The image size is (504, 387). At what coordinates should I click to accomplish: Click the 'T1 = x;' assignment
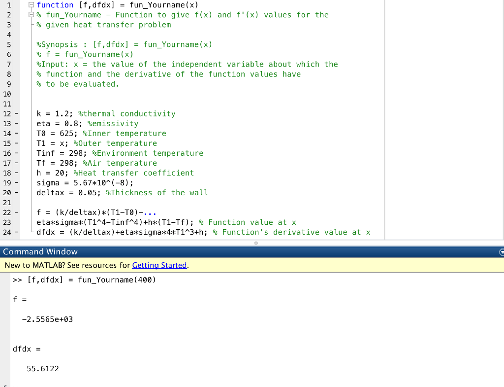[52, 143]
